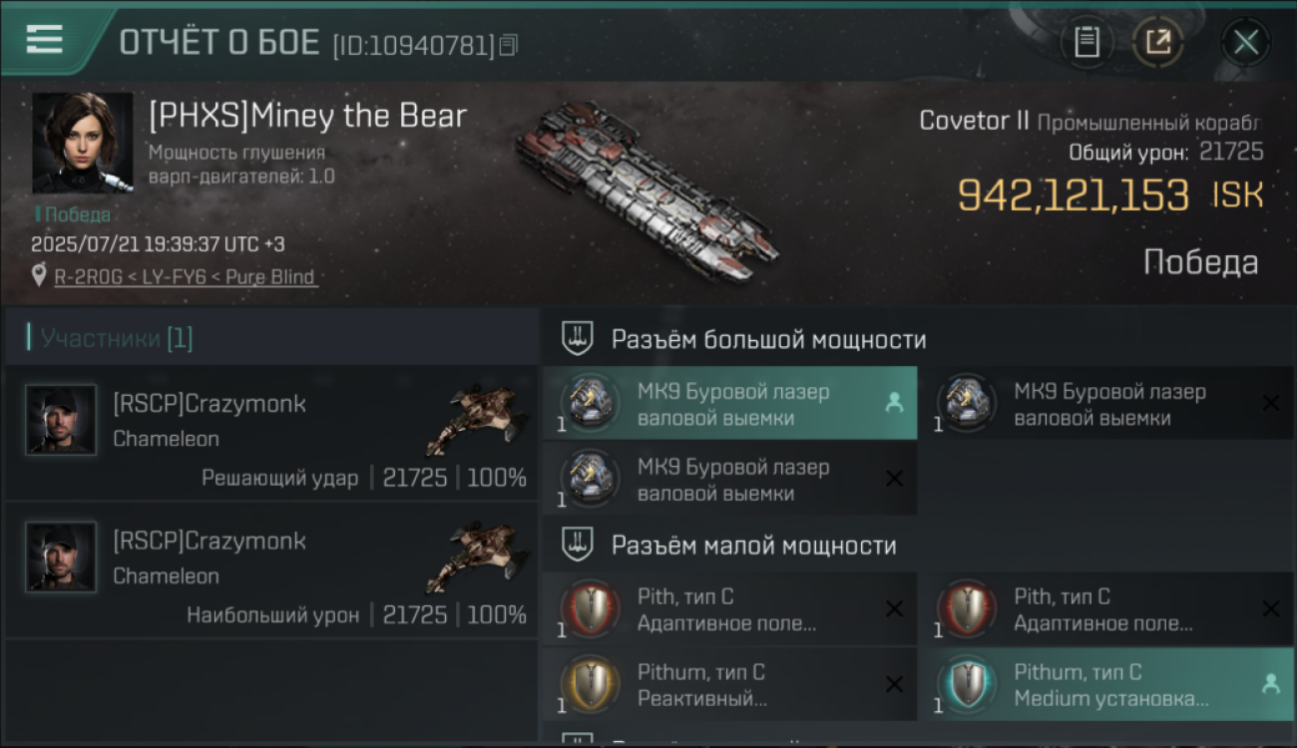Click the high power slot section icon

tap(578, 339)
